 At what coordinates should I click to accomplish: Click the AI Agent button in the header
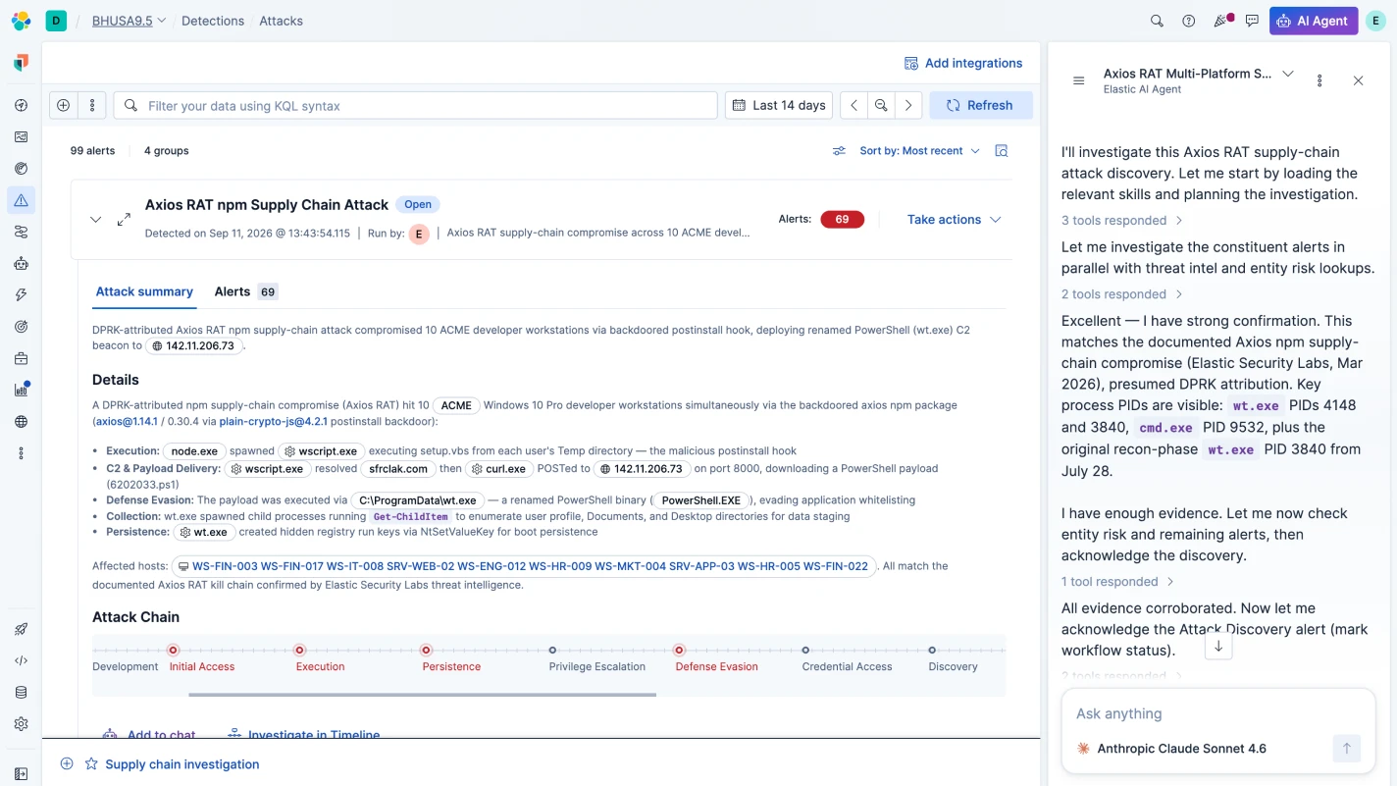click(x=1314, y=21)
